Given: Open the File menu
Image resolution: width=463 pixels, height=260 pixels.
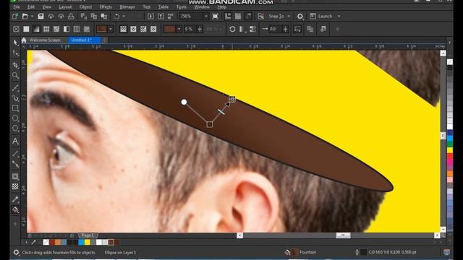Looking at the screenshot, I should 17,6.
